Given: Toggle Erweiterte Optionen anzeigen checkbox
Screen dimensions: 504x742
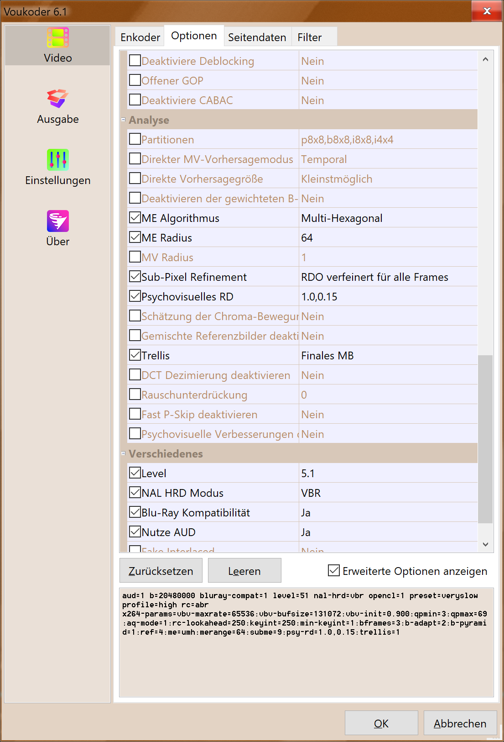Looking at the screenshot, I should pos(334,570).
